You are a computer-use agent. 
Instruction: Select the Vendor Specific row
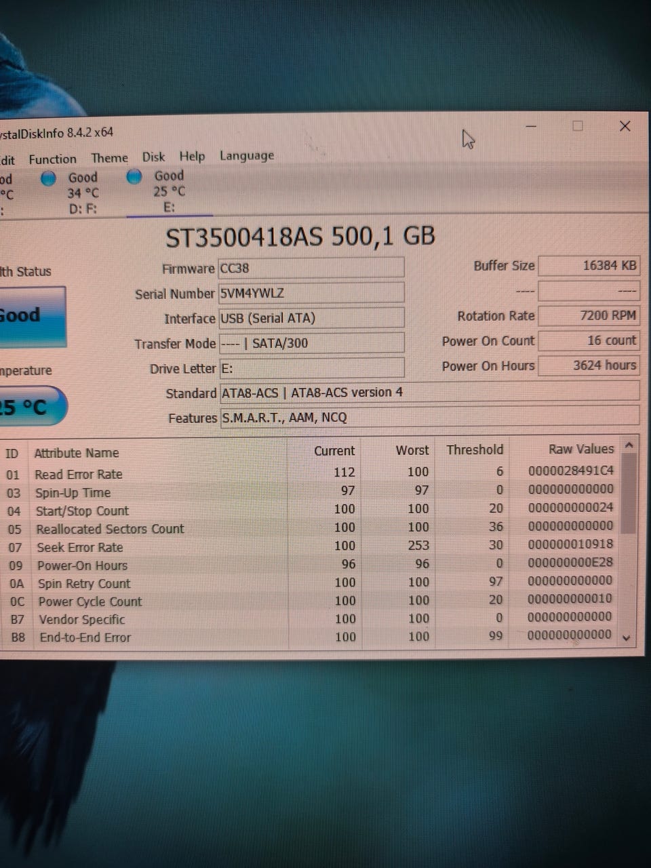tap(311, 618)
